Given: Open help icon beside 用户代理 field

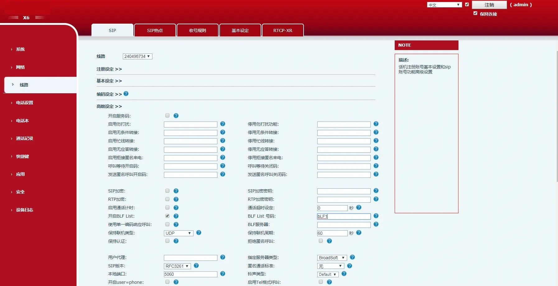Looking at the screenshot, I should coord(223,257).
